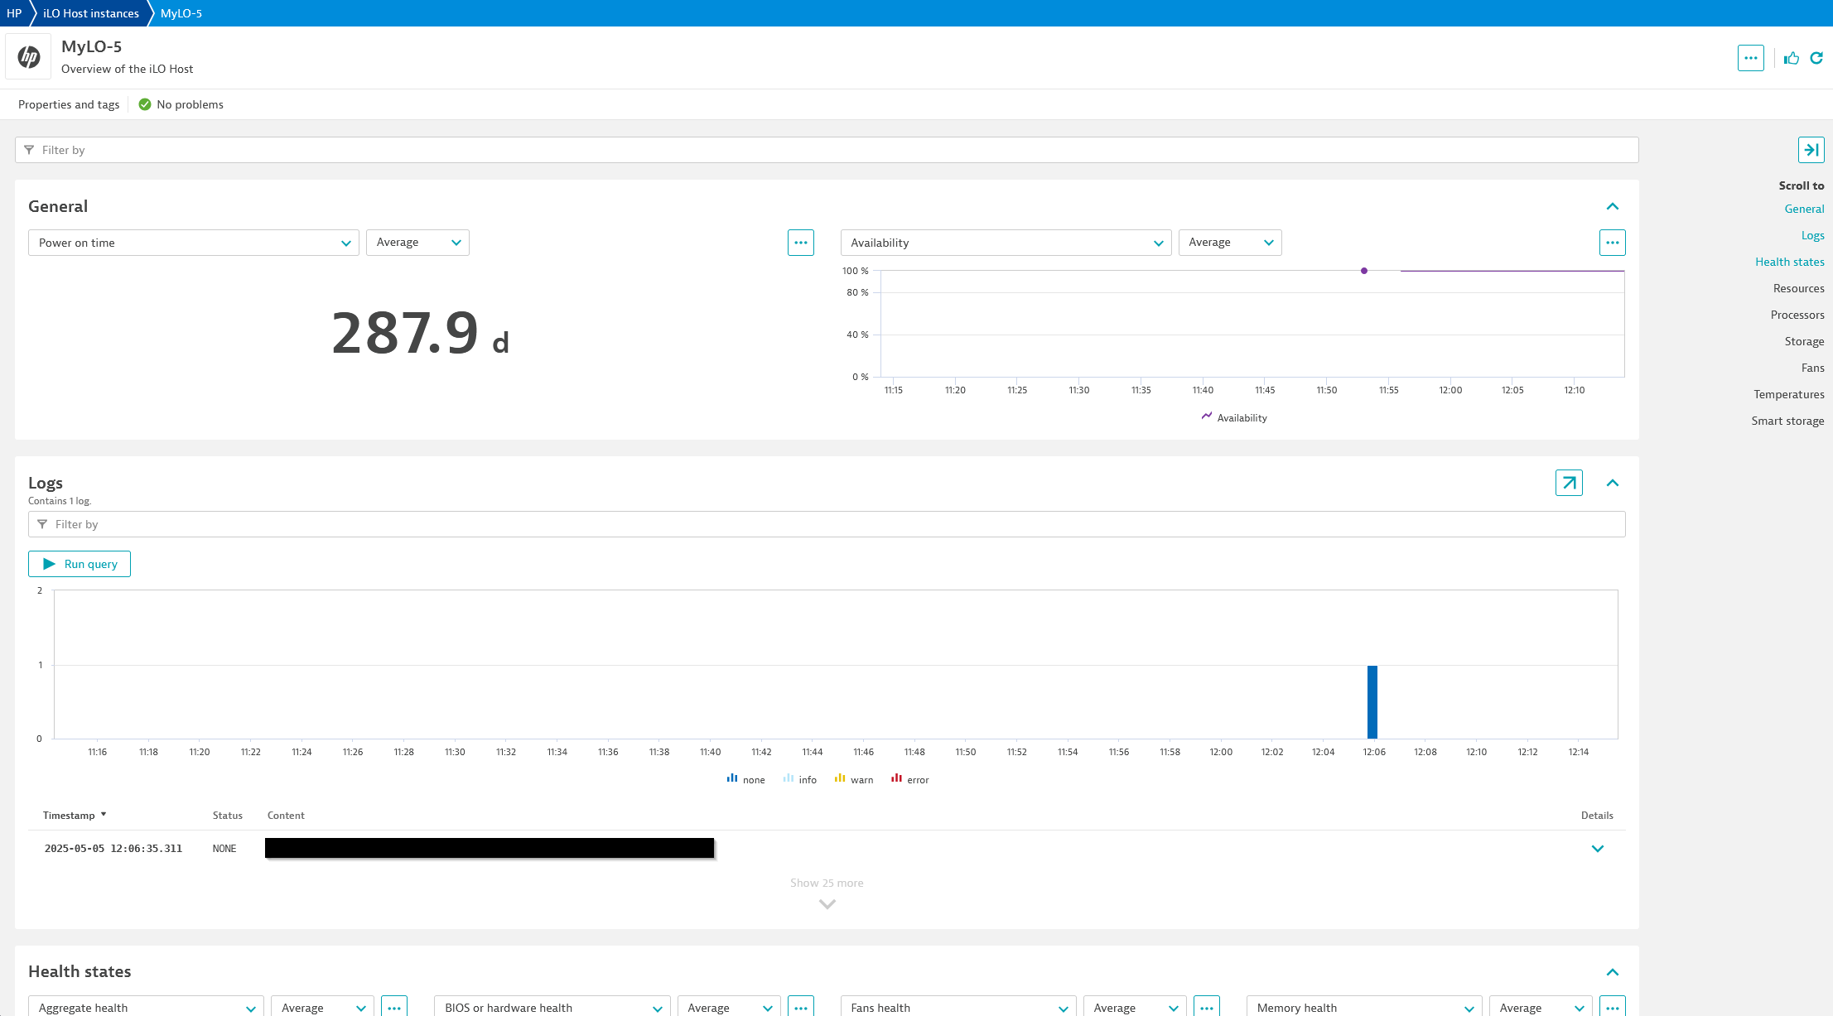Open the Average dropdown beside Fans health
The width and height of the screenshot is (1833, 1016).
click(x=1135, y=1006)
